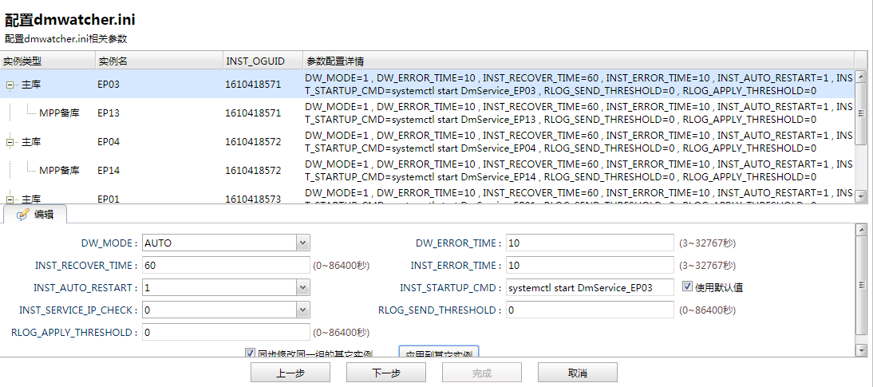Collapse the 主库 EP01 tree node
The width and height of the screenshot is (873, 387).
pos(10,198)
